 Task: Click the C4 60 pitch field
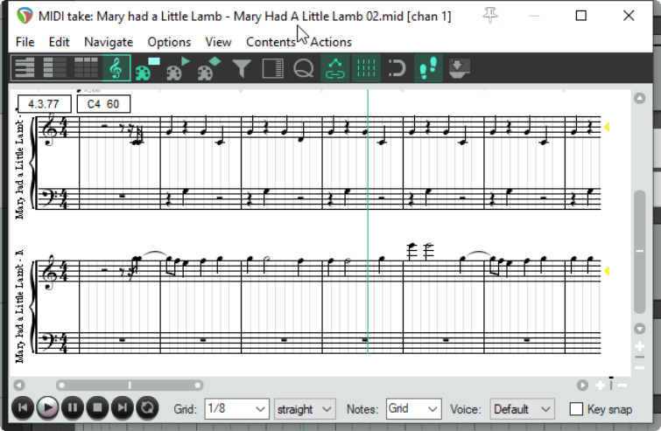(x=103, y=104)
